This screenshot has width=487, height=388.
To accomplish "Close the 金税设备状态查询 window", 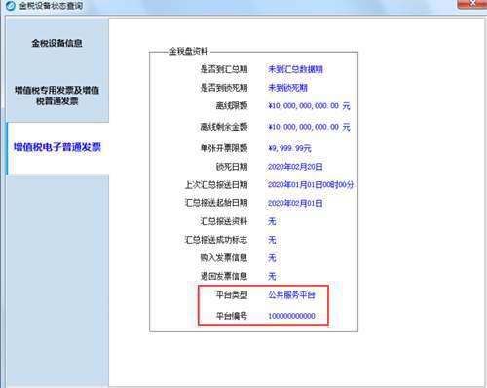I will click(472, 4).
